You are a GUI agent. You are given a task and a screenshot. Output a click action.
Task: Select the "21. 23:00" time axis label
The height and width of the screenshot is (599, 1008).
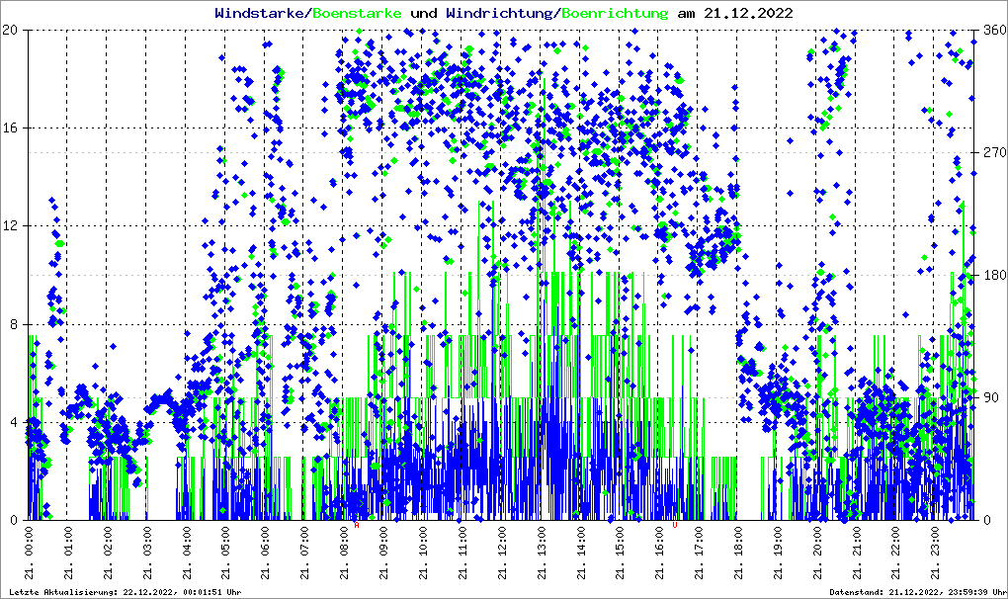935,553
